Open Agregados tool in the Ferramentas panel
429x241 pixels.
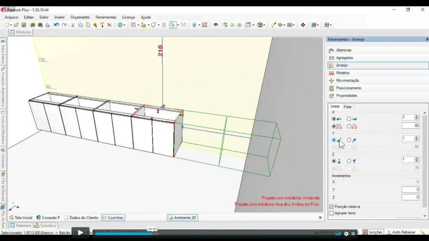(378, 58)
